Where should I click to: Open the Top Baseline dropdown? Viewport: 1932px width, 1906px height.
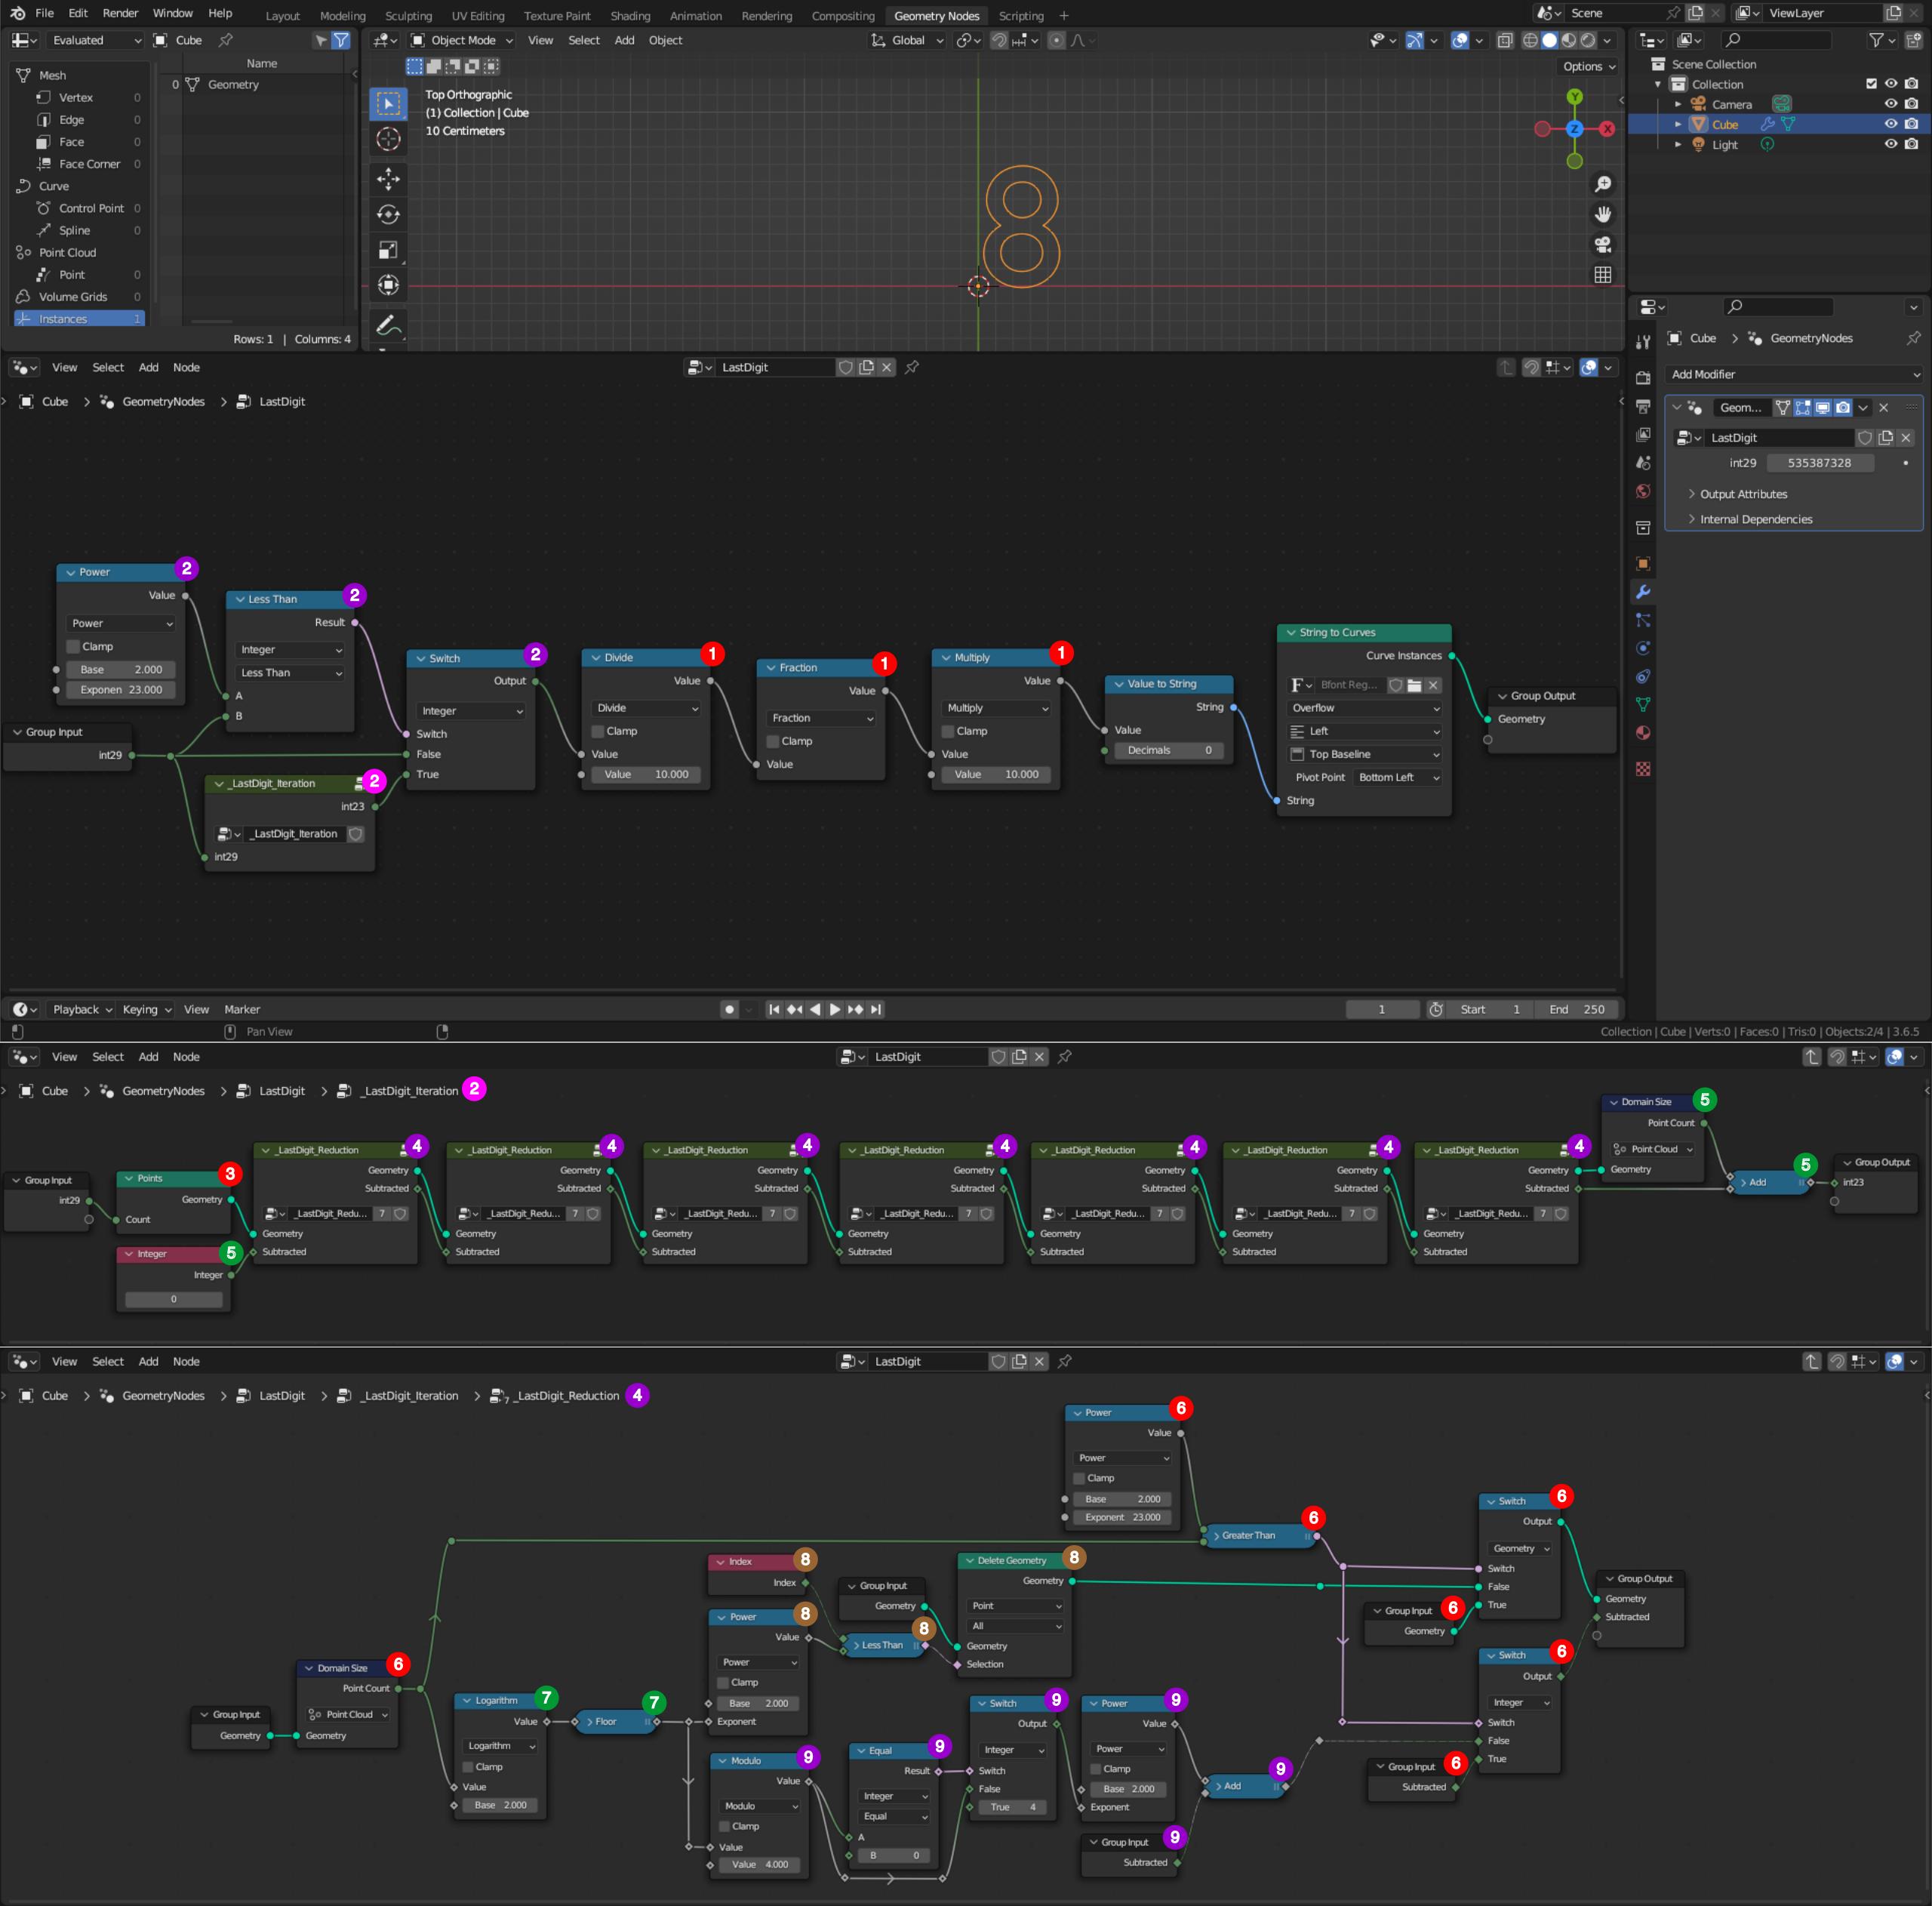(1364, 754)
